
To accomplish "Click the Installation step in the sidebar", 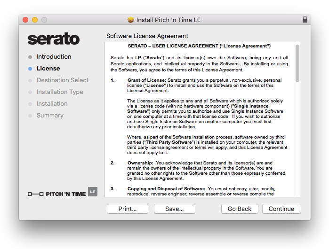I will (x=52, y=104).
